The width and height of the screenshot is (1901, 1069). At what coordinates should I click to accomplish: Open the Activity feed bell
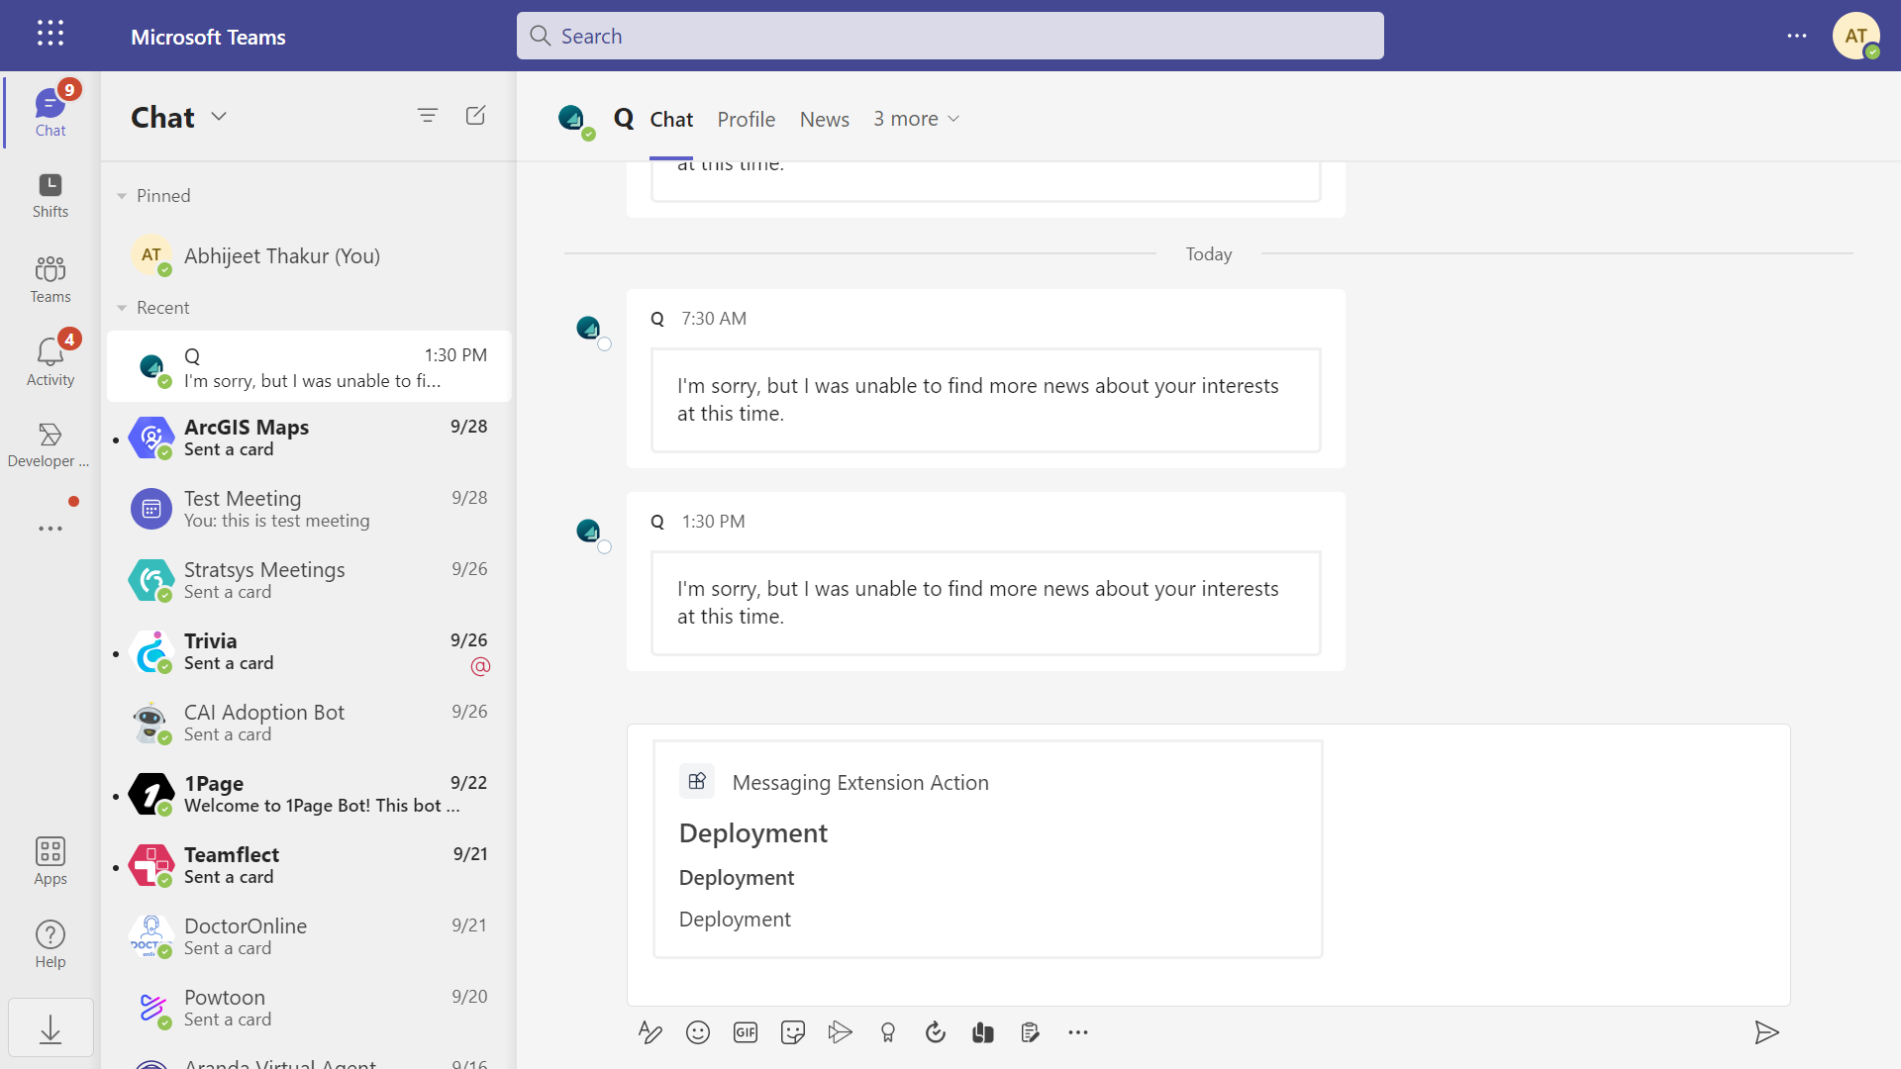click(50, 361)
